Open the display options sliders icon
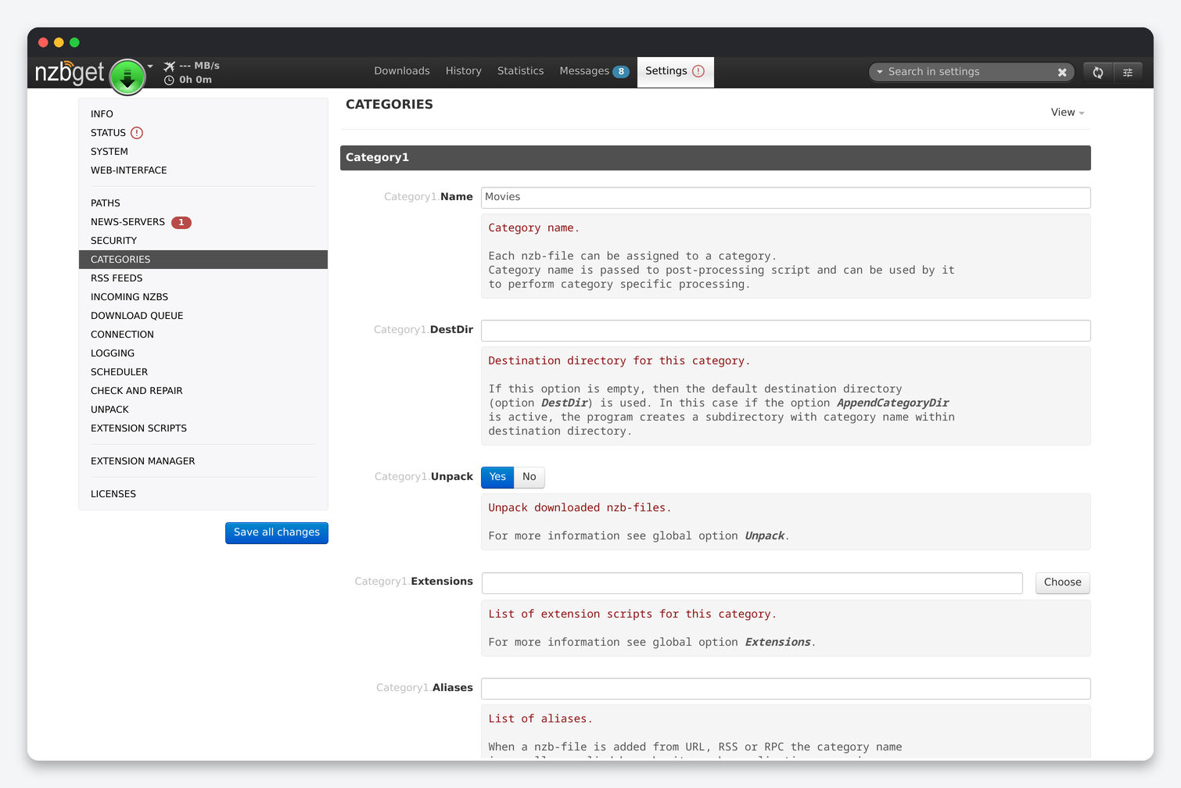 (1128, 72)
